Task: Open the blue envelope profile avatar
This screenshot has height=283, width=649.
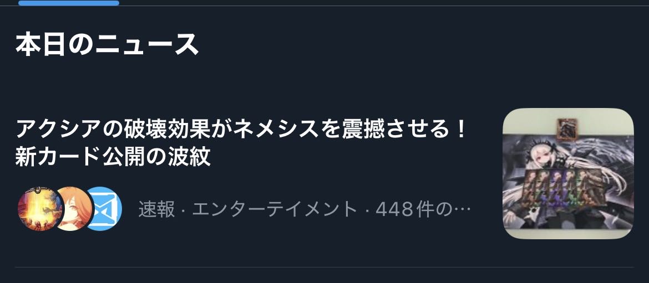Action: point(105,209)
